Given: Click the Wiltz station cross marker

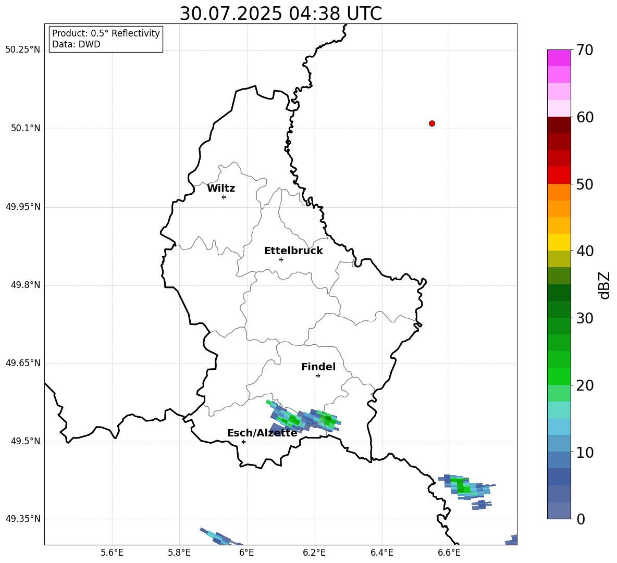Looking at the screenshot, I should click(224, 197).
